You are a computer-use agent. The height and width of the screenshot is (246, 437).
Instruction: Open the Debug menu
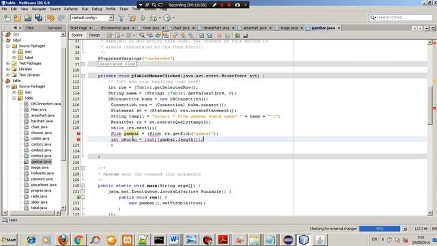coord(97,9)
